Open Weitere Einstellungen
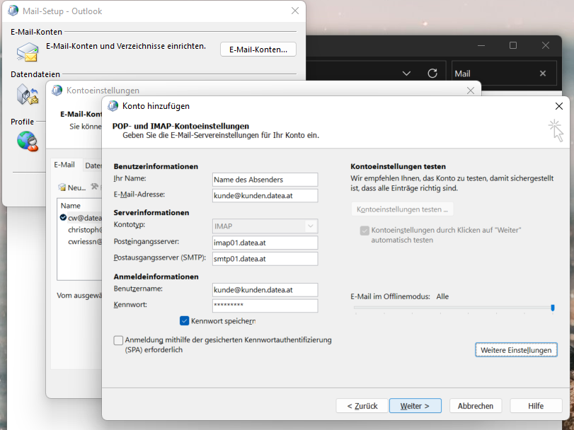 click(x=515, y=350)
